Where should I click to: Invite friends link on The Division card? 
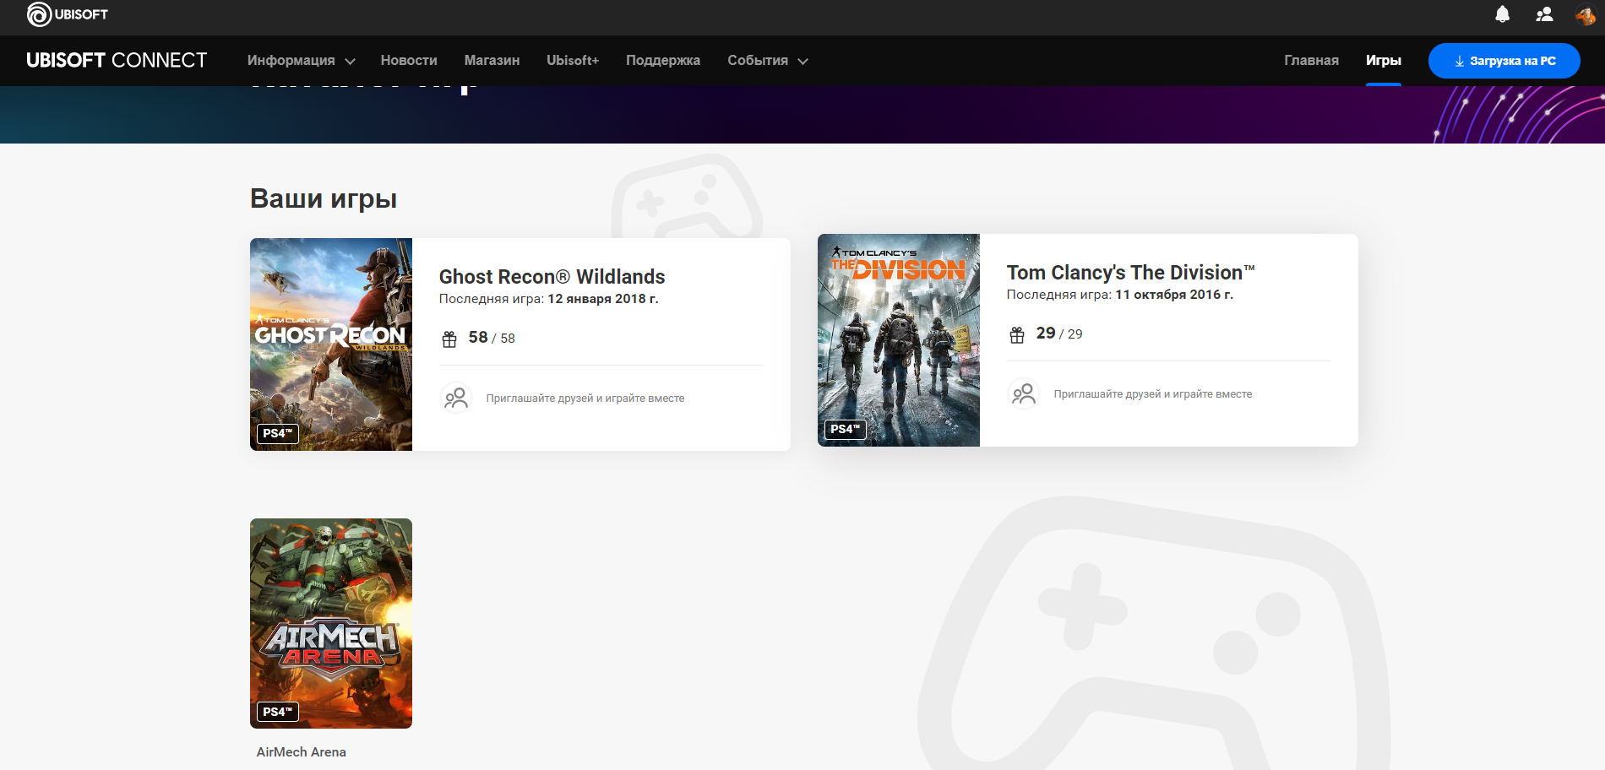click(x=1152, y=394)
